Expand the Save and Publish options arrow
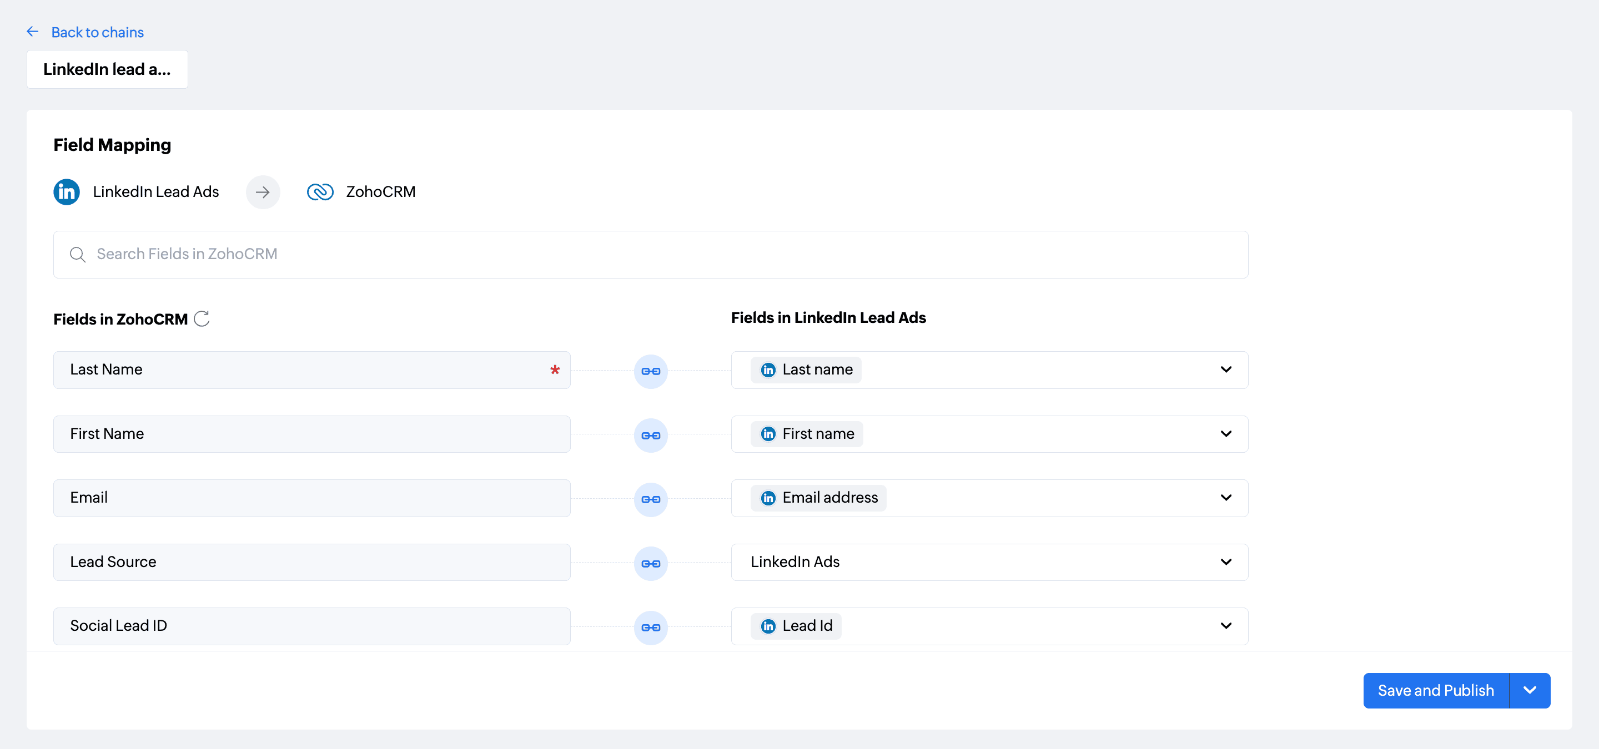The image size is (1599, 749). (x=1530, y=691)
